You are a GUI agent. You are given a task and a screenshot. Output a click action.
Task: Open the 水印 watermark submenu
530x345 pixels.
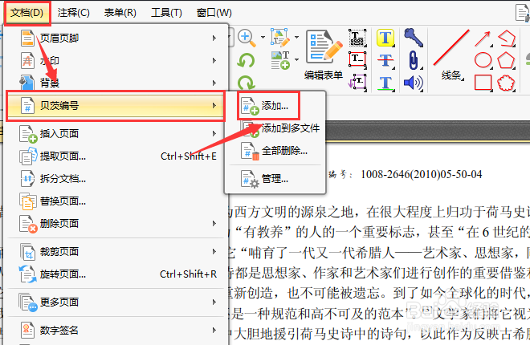click(x=115, y=60)
